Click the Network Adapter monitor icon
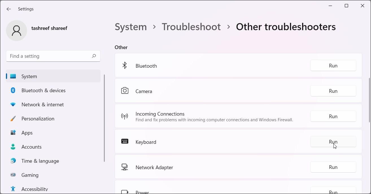Image resolution: width=371 pixels, height=194 pixels. click(125, 167)
